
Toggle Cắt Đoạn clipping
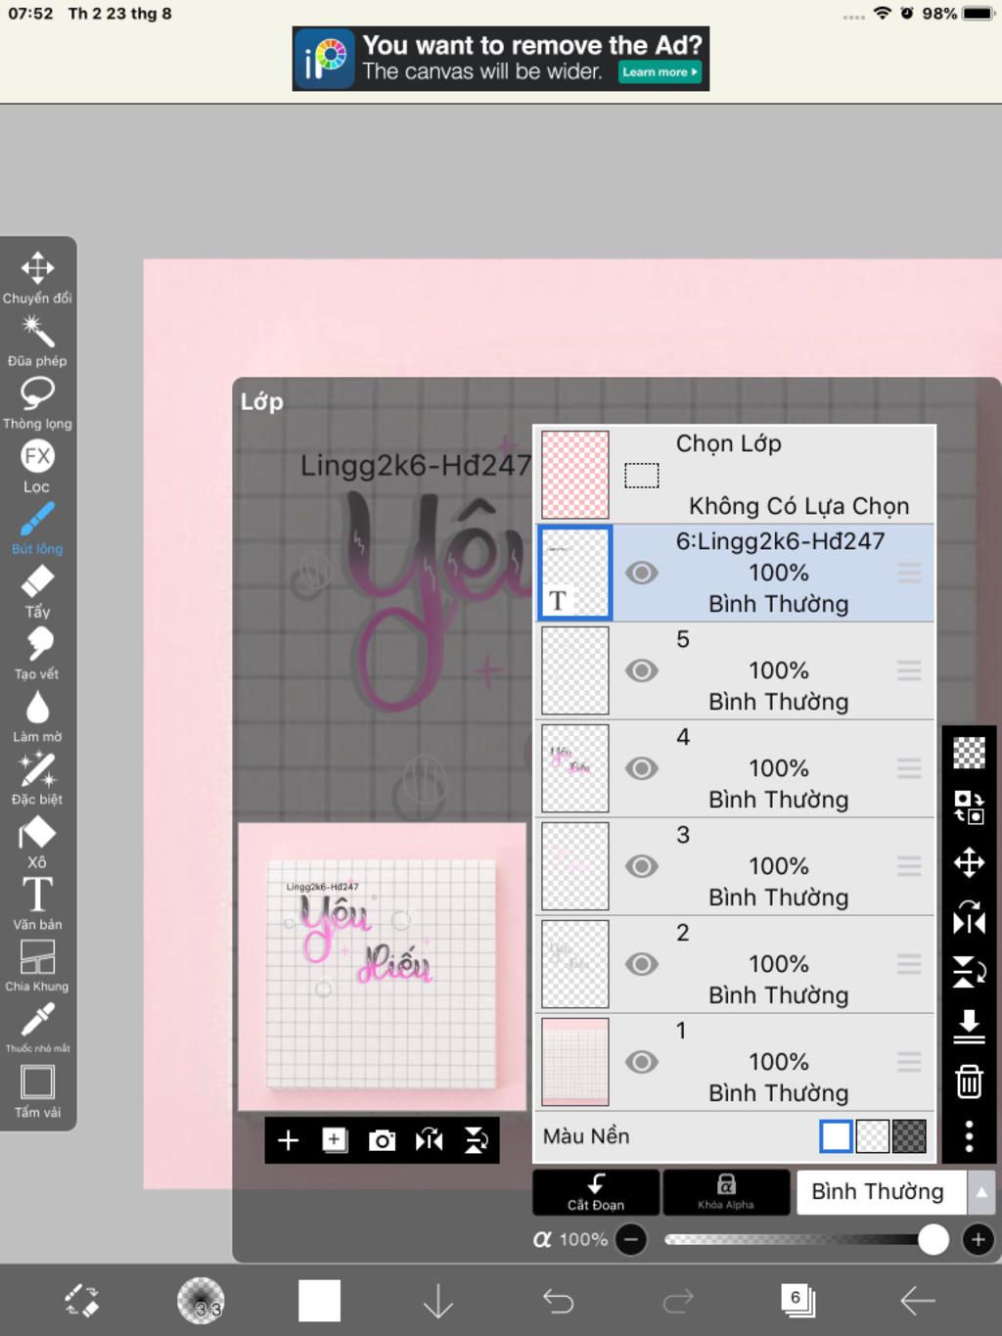coord(596,1192)
